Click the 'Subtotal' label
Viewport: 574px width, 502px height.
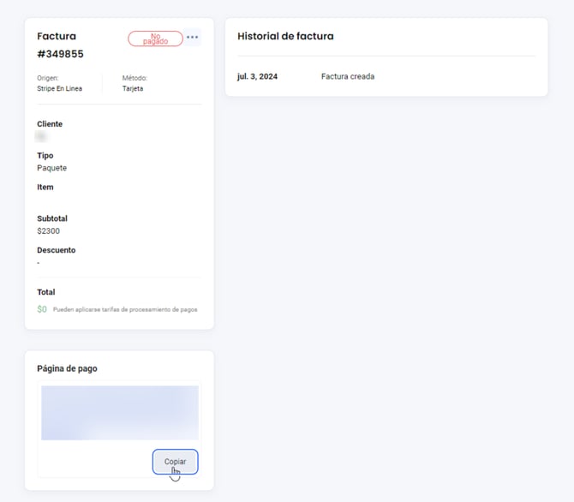point(52,218)
